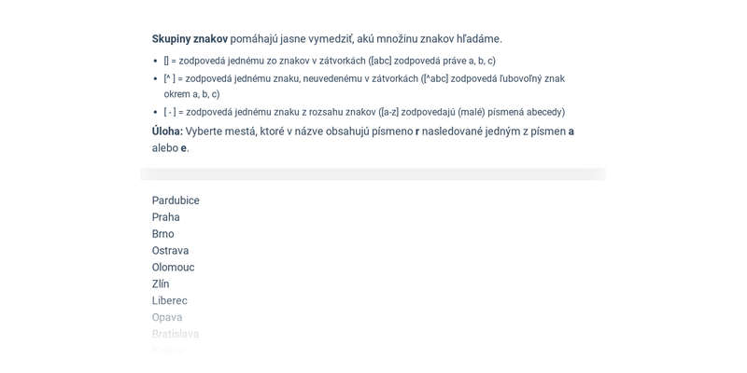This screenshot has height=373, width=747.
Task: Click the [^abc] example bullet line
Action: click(x=364, y=86)
